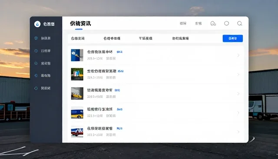The height and width of the screenshot is (159, 278).
Task: Select the fourth category tab above the list
Action: pos(180,38)
